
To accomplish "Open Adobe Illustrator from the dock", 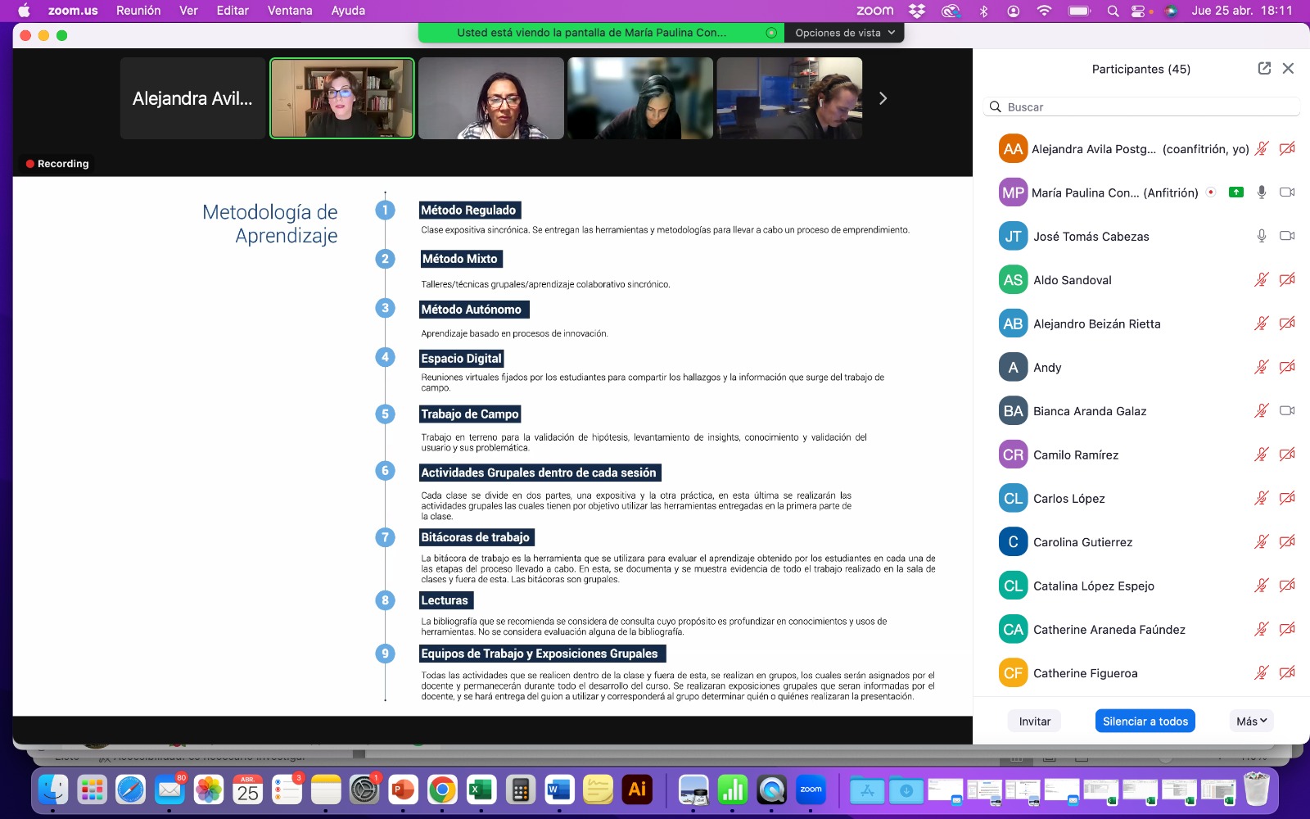I will 637,790.
